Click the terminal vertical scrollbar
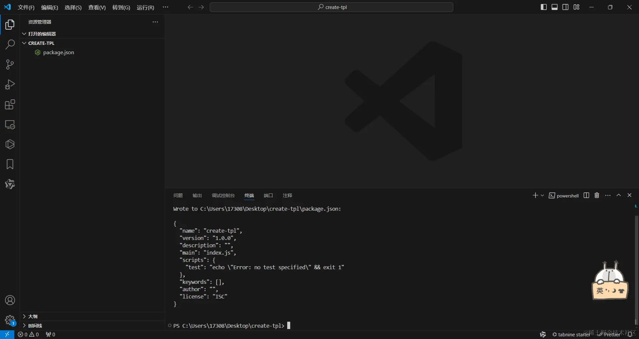Viewport: 639px width, 339px height. (x=636, y=270)
